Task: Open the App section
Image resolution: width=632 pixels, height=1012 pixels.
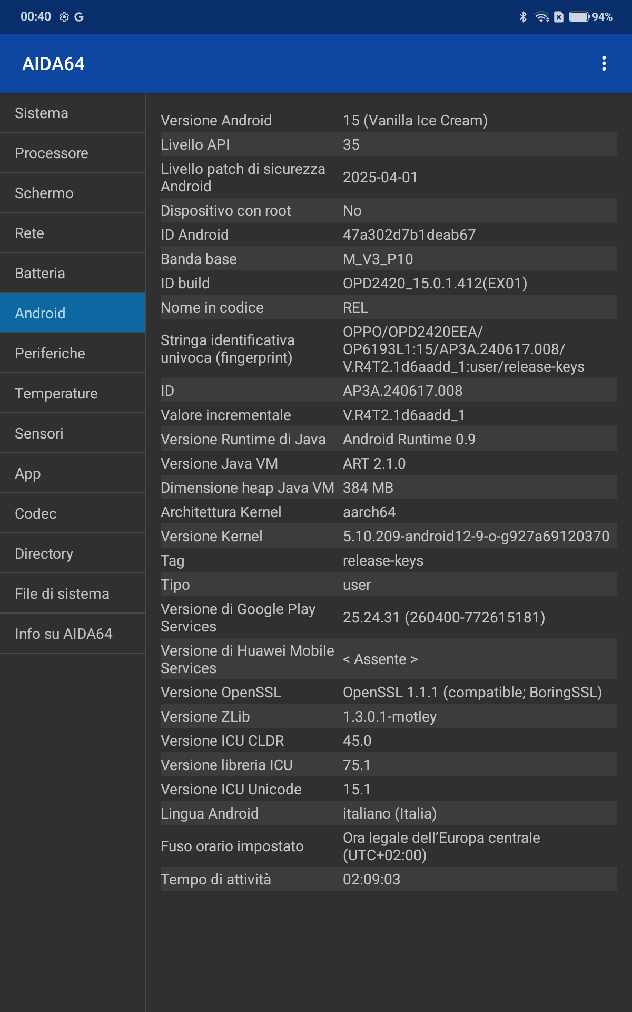Action: pos(73,473)
